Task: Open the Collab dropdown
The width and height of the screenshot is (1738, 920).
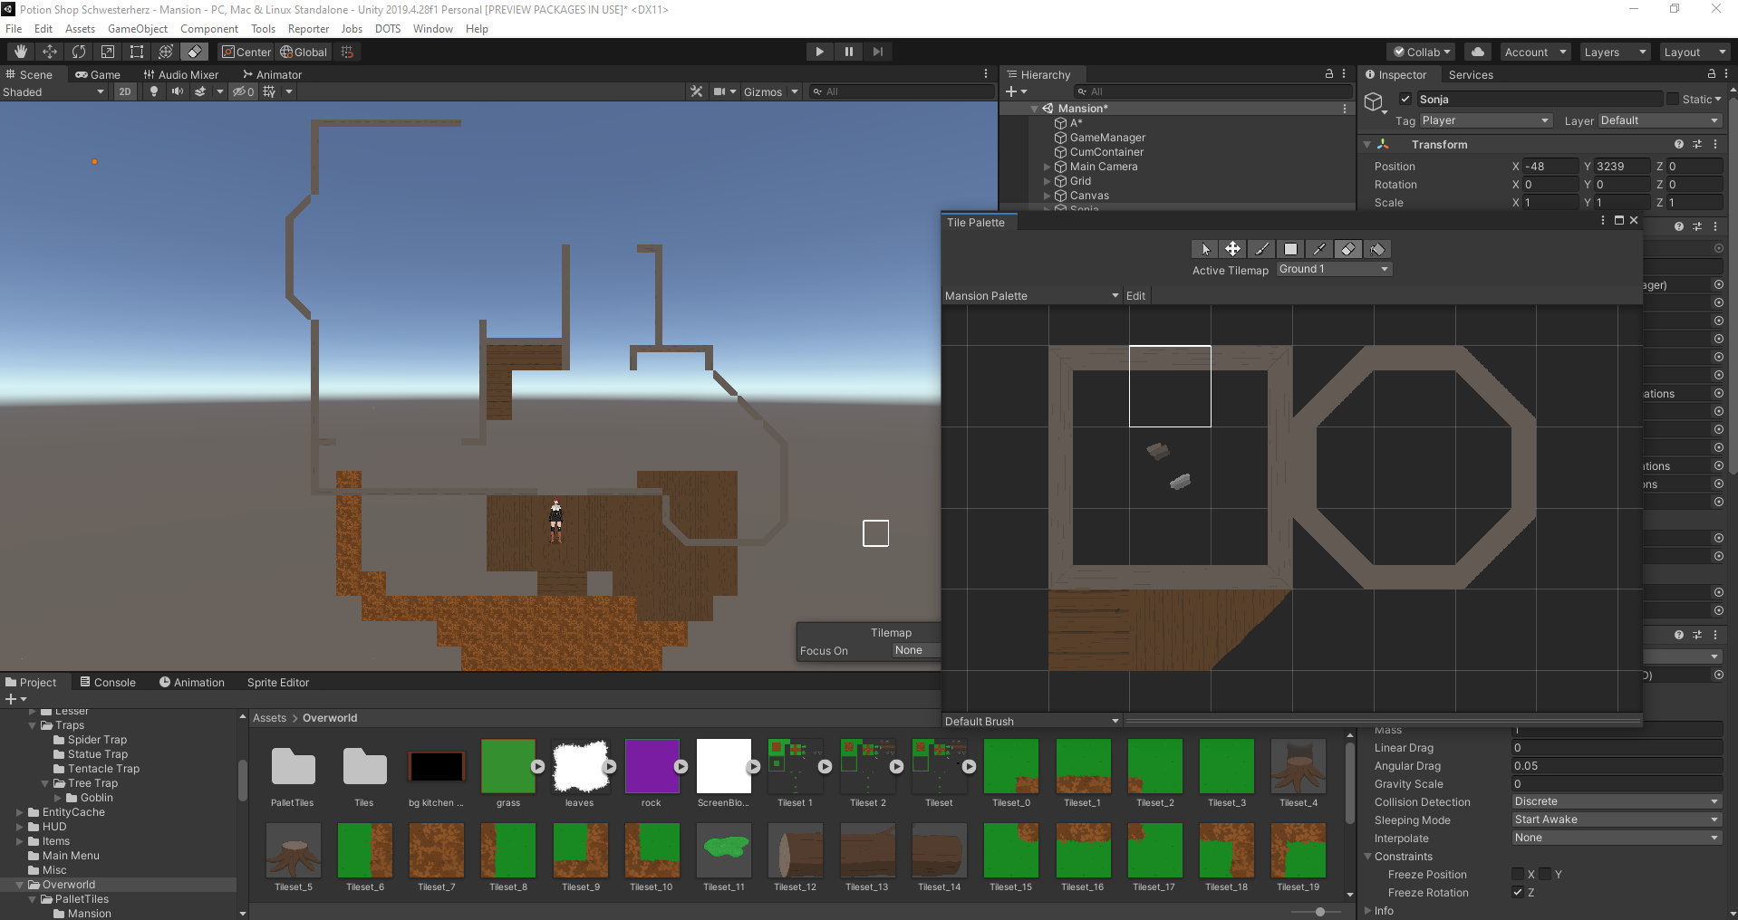Action: (1423, 52)
